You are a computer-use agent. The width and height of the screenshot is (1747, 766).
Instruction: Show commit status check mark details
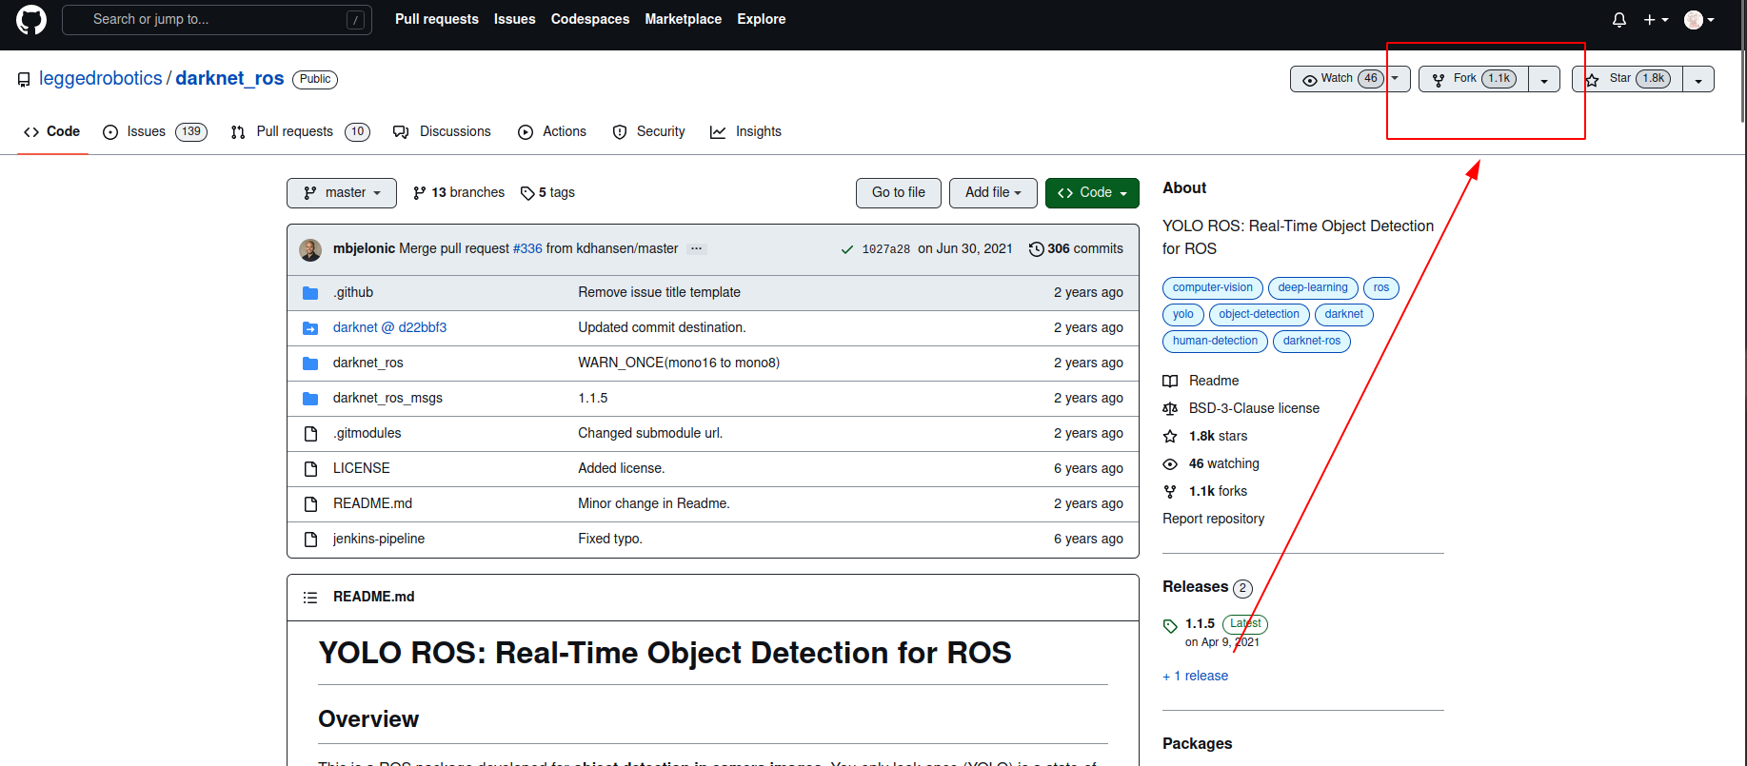[846, 249]
